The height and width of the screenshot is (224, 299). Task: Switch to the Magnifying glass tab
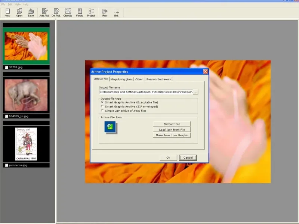coord(121,79)
